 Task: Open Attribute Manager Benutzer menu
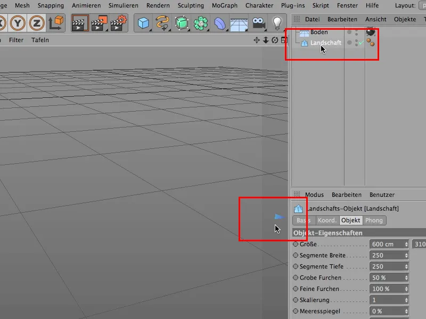[x=382, y=195]
